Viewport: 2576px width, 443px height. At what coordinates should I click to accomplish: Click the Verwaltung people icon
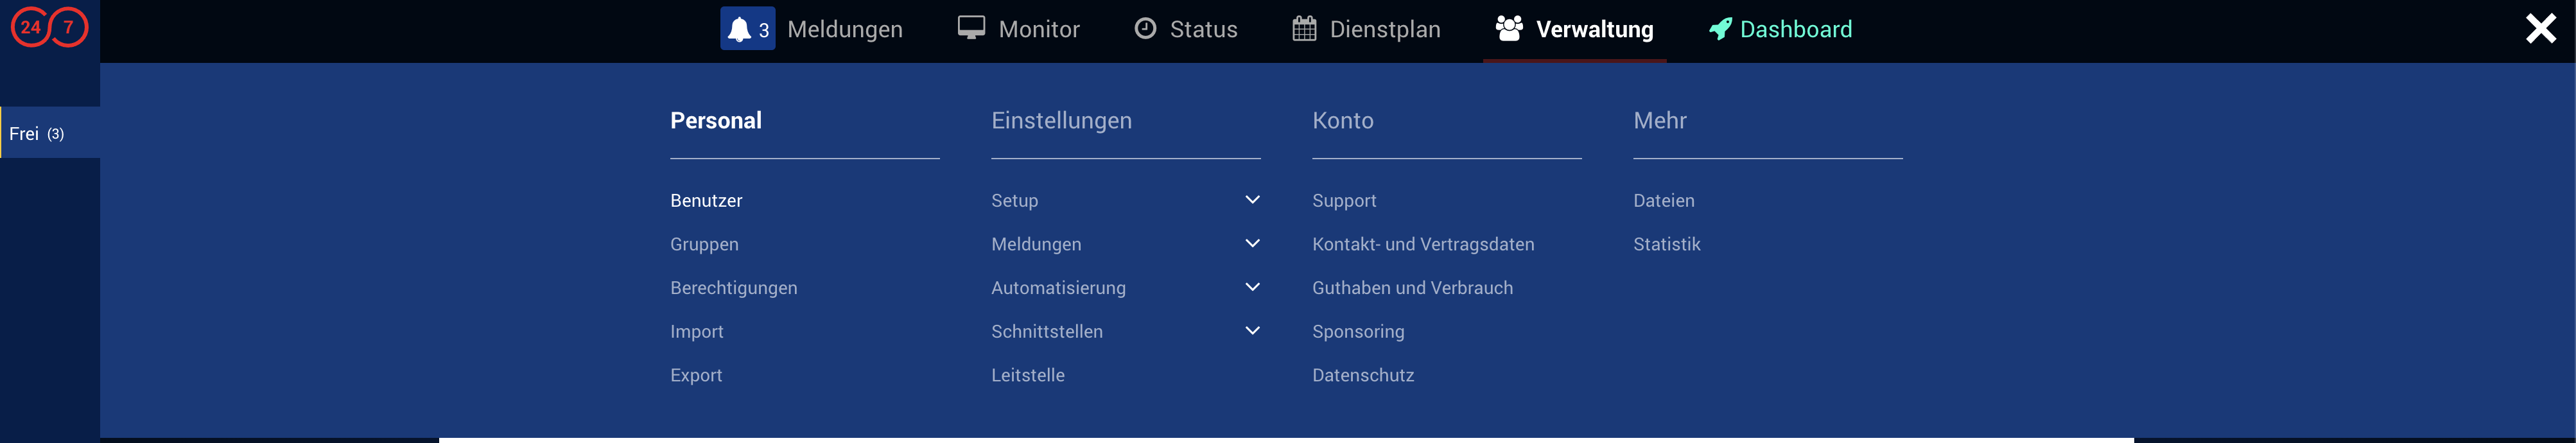click(x=1509, y=29)
